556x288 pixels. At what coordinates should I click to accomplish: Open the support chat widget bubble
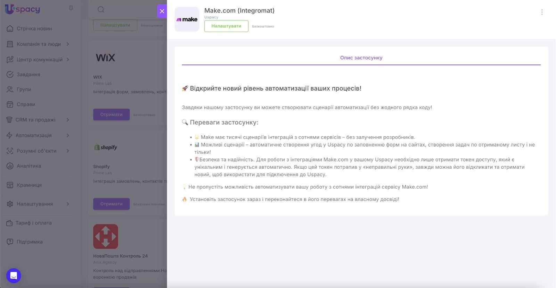14,276
